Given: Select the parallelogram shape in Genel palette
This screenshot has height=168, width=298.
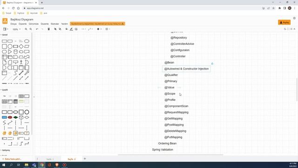Looking at the screenshot, I should point(27,46).
